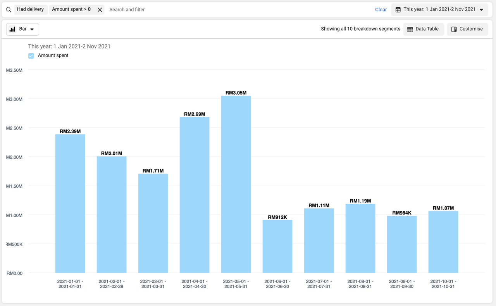This screenshot has height=306, width=496.
Task: Open the Amount spent > 0 filter chip
Action: click(71, 9)
